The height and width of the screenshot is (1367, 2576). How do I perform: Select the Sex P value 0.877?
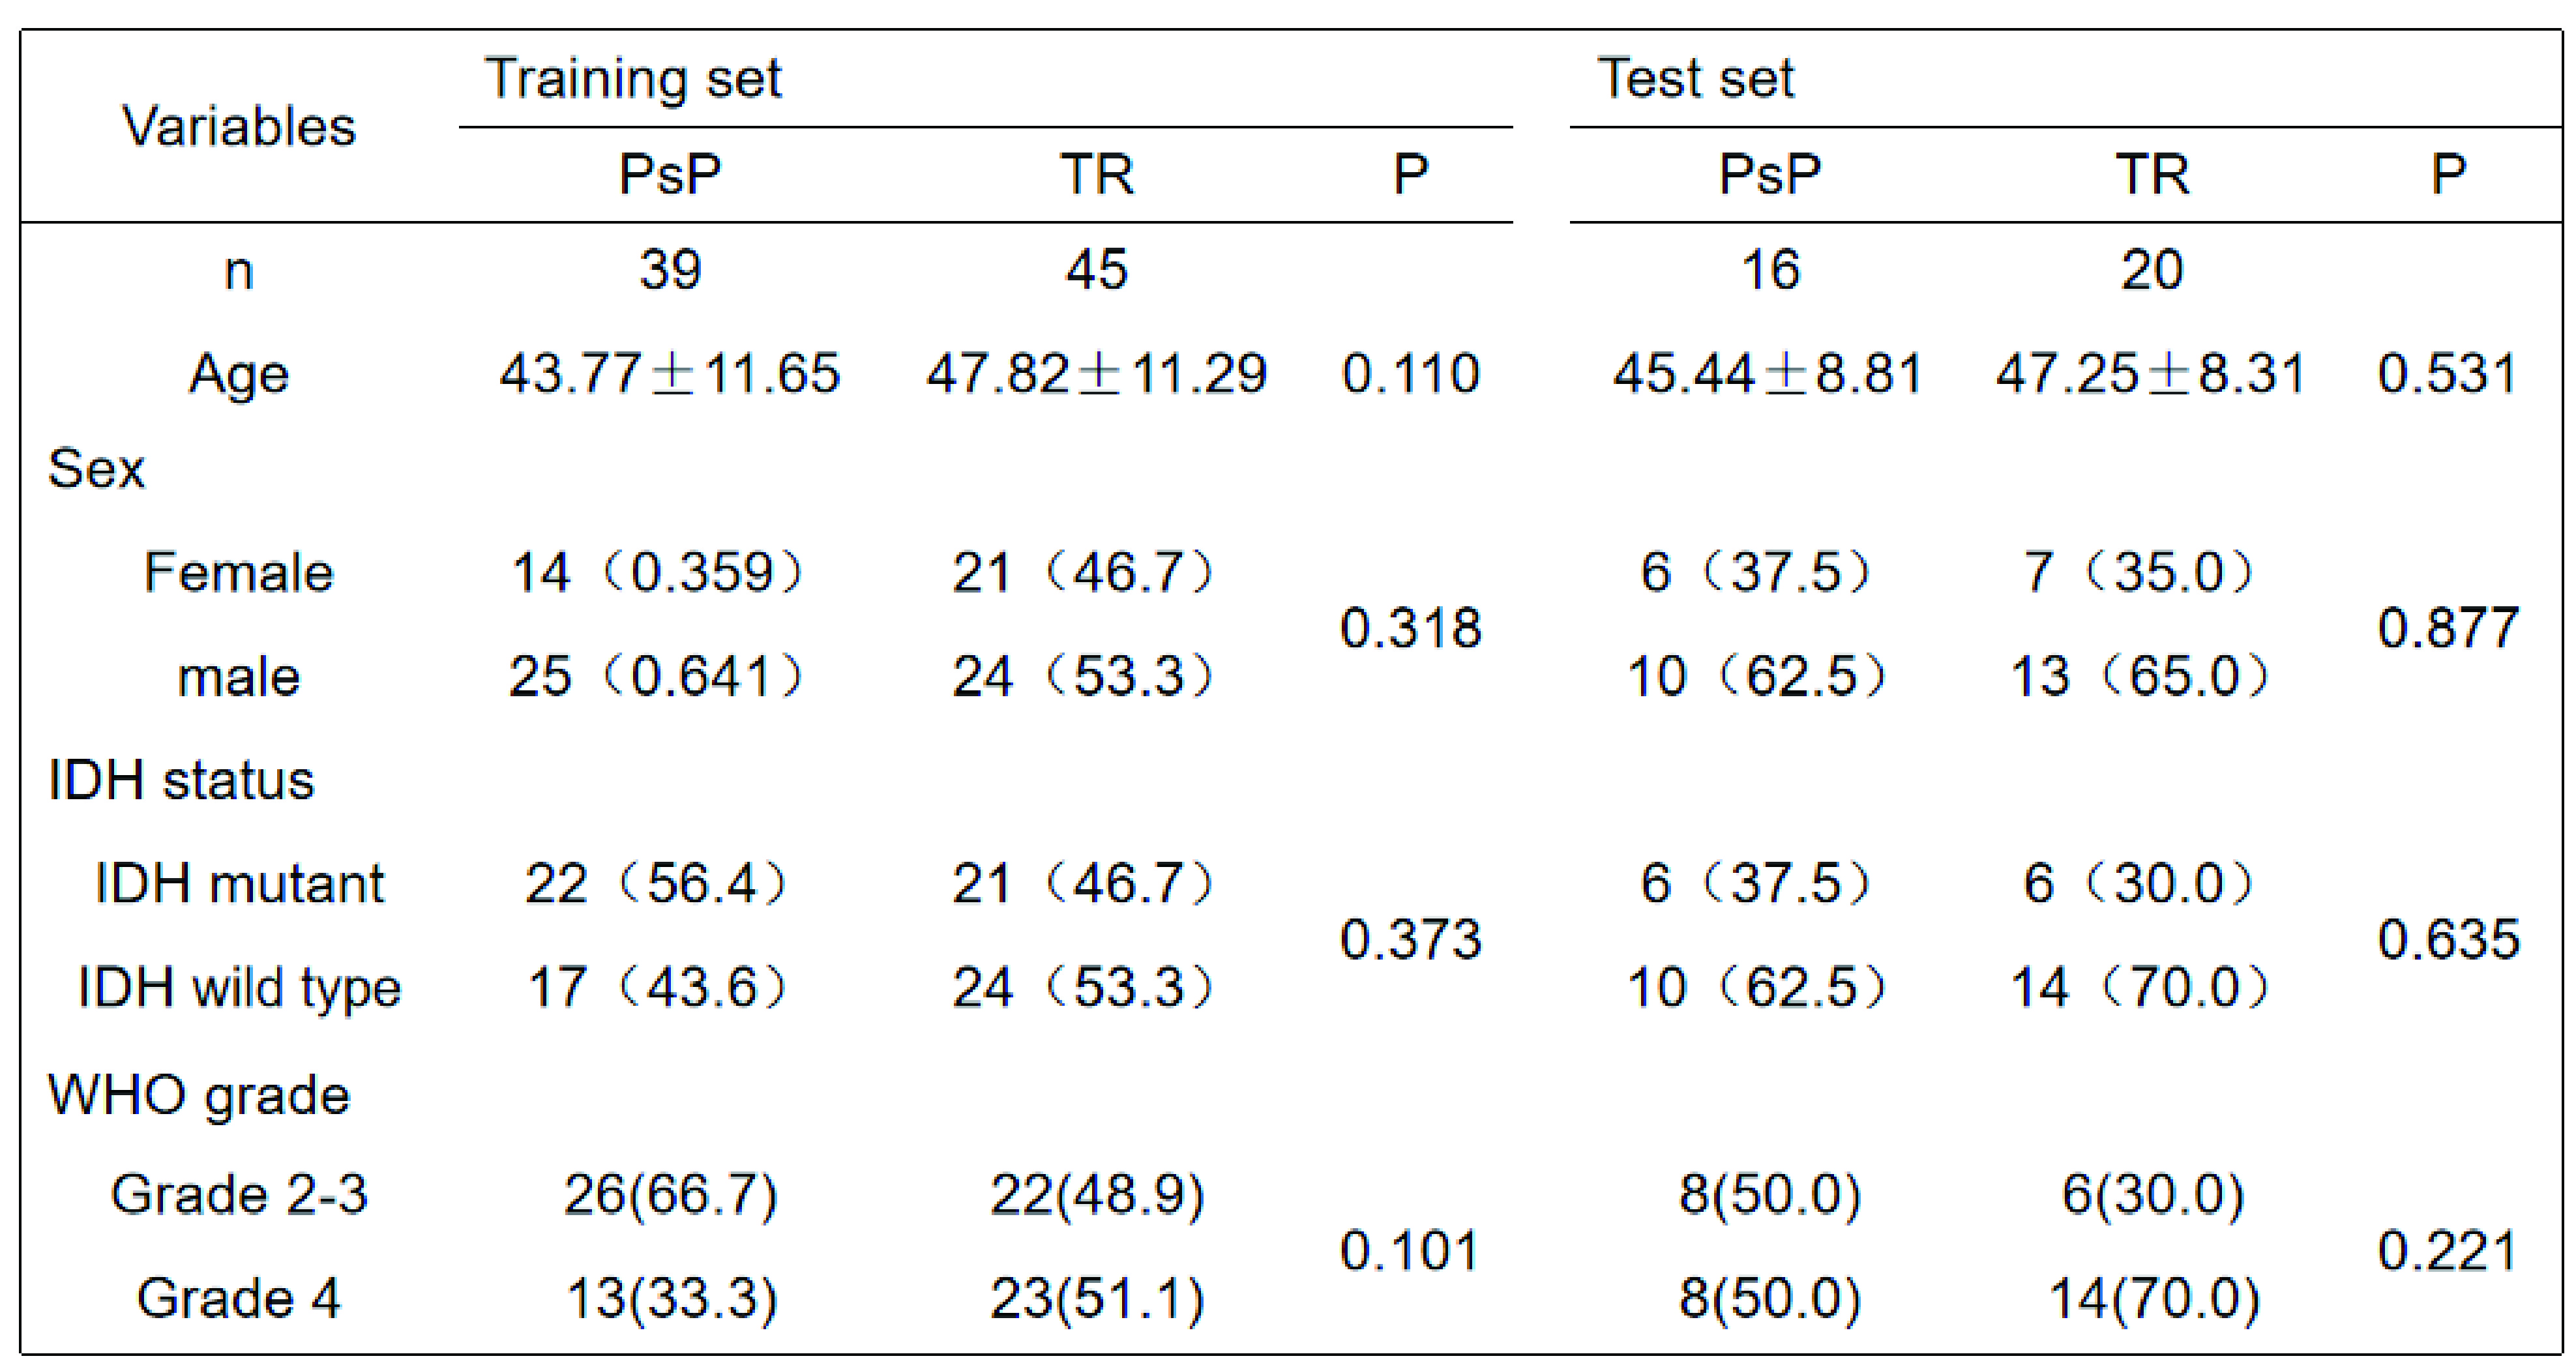2447,628
